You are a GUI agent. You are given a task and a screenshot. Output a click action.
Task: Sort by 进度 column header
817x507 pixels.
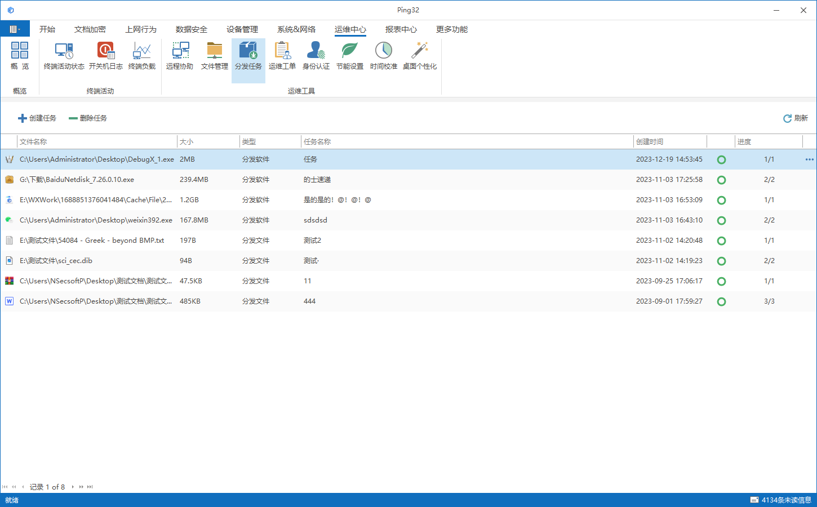[769, 142]
